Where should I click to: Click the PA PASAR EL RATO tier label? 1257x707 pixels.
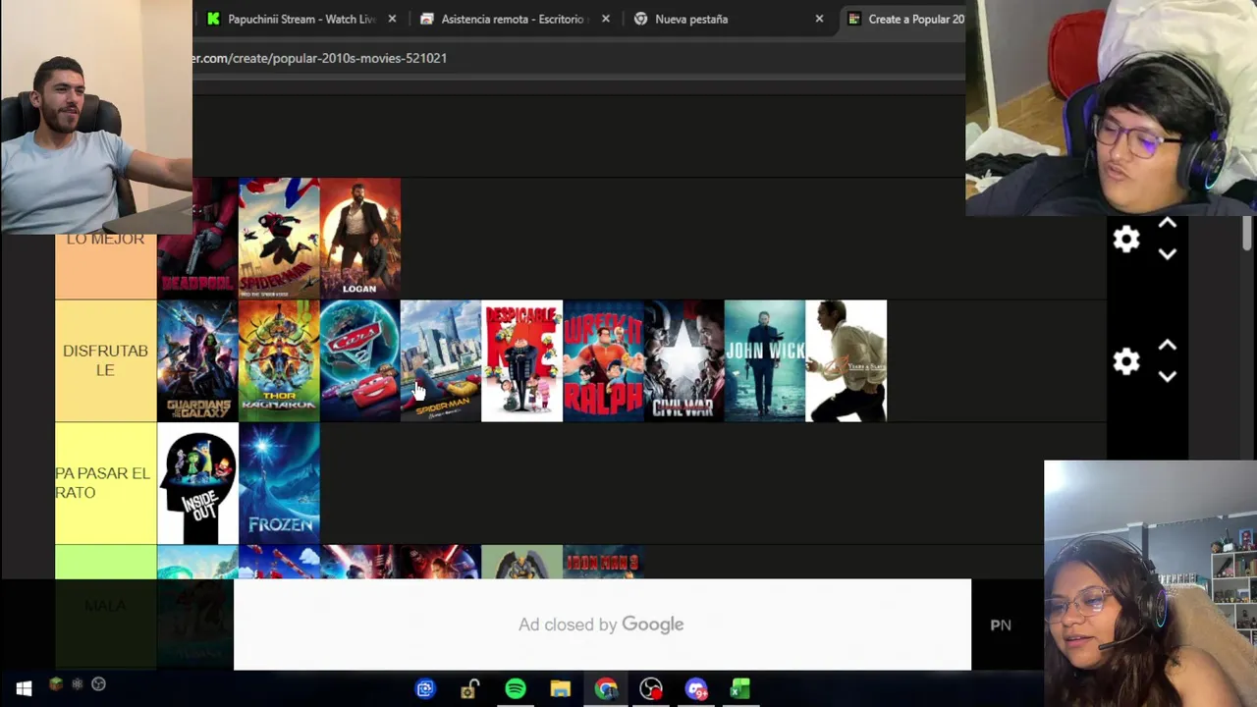pos(105,483)
